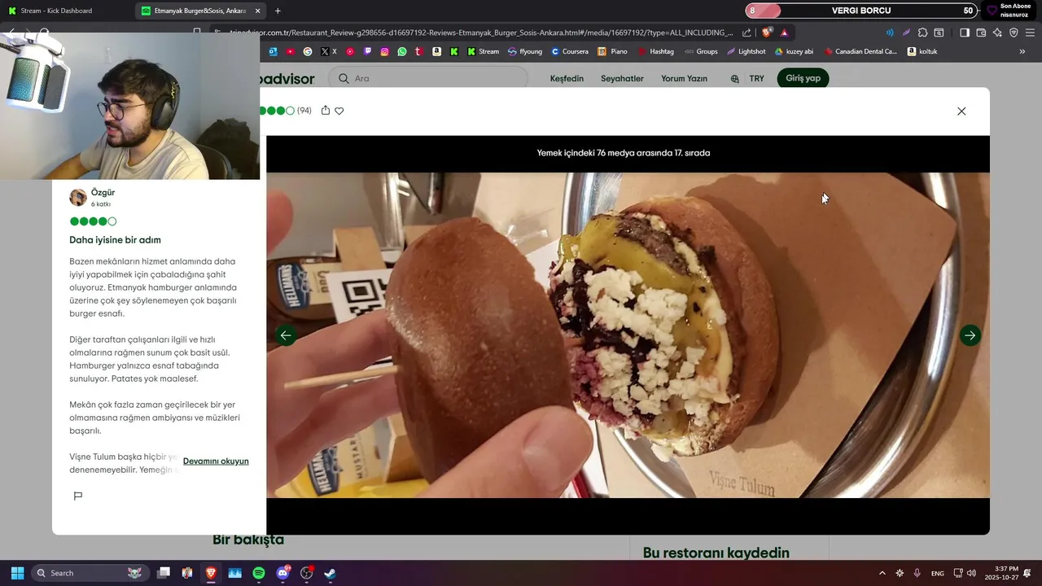Go back to the previous photo
This screenshot has height=586, width=1042.
click(x=286, y=335)
